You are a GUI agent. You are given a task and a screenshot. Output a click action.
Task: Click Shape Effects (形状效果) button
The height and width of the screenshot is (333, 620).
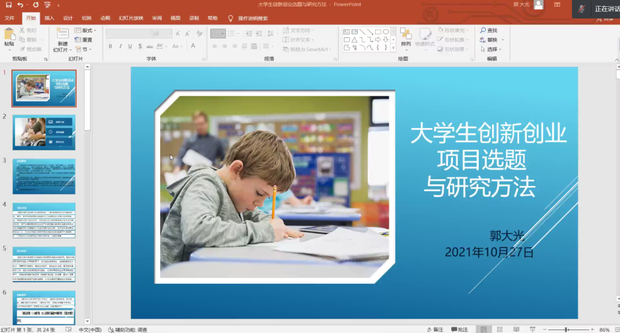pyautogui.click(x=453, y=49)
